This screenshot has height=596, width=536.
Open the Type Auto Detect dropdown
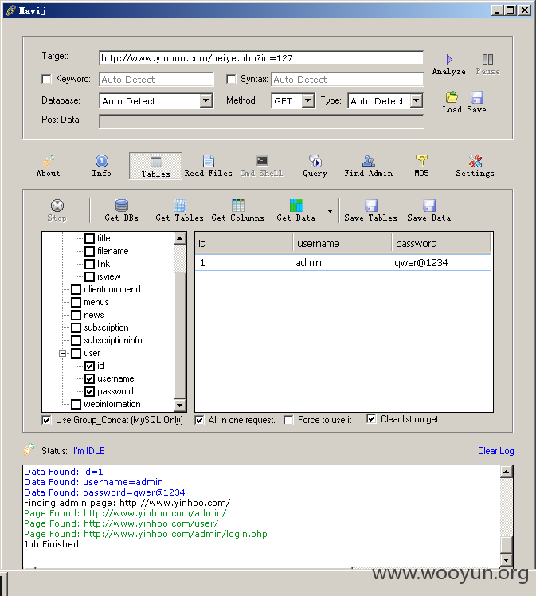(417, 100)
